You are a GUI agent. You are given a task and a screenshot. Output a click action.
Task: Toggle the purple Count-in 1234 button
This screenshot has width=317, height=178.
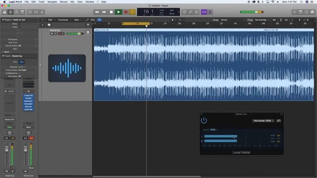click(204, 12)
